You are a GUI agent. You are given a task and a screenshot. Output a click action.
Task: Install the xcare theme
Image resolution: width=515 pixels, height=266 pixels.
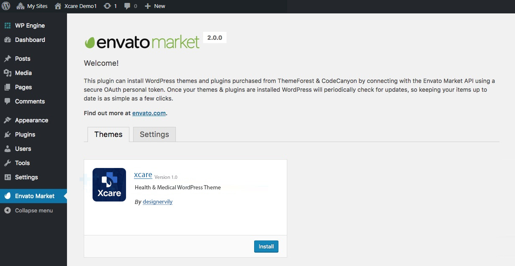[266, 246]
